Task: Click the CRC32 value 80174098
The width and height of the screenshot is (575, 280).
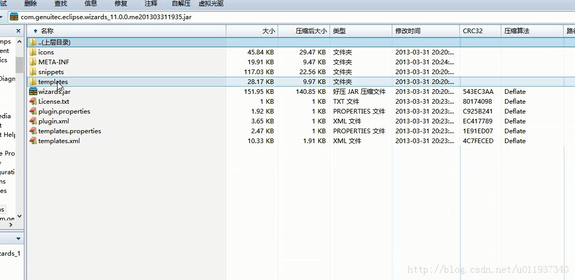Action: tap(477, 102)
